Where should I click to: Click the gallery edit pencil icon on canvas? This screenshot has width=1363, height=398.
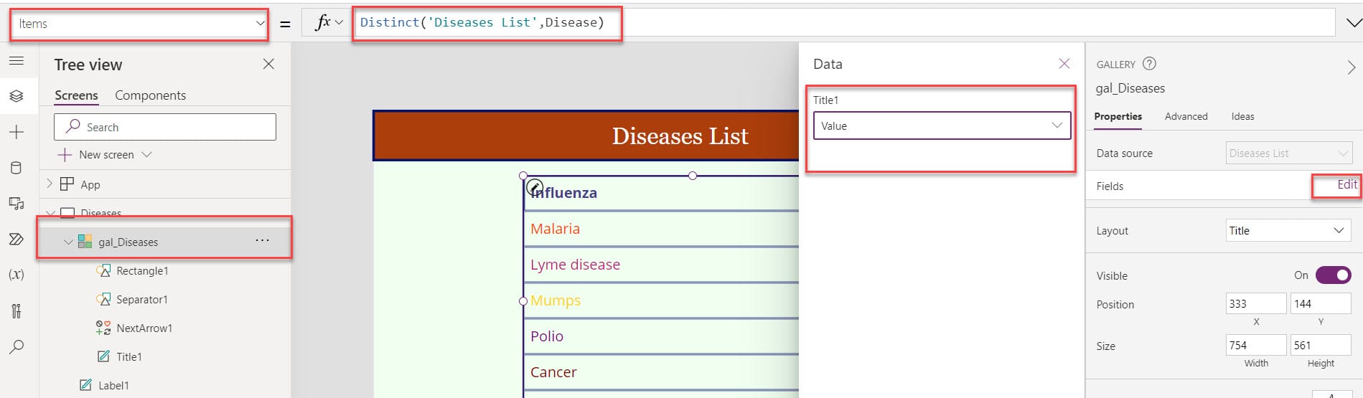click(535, 188)
